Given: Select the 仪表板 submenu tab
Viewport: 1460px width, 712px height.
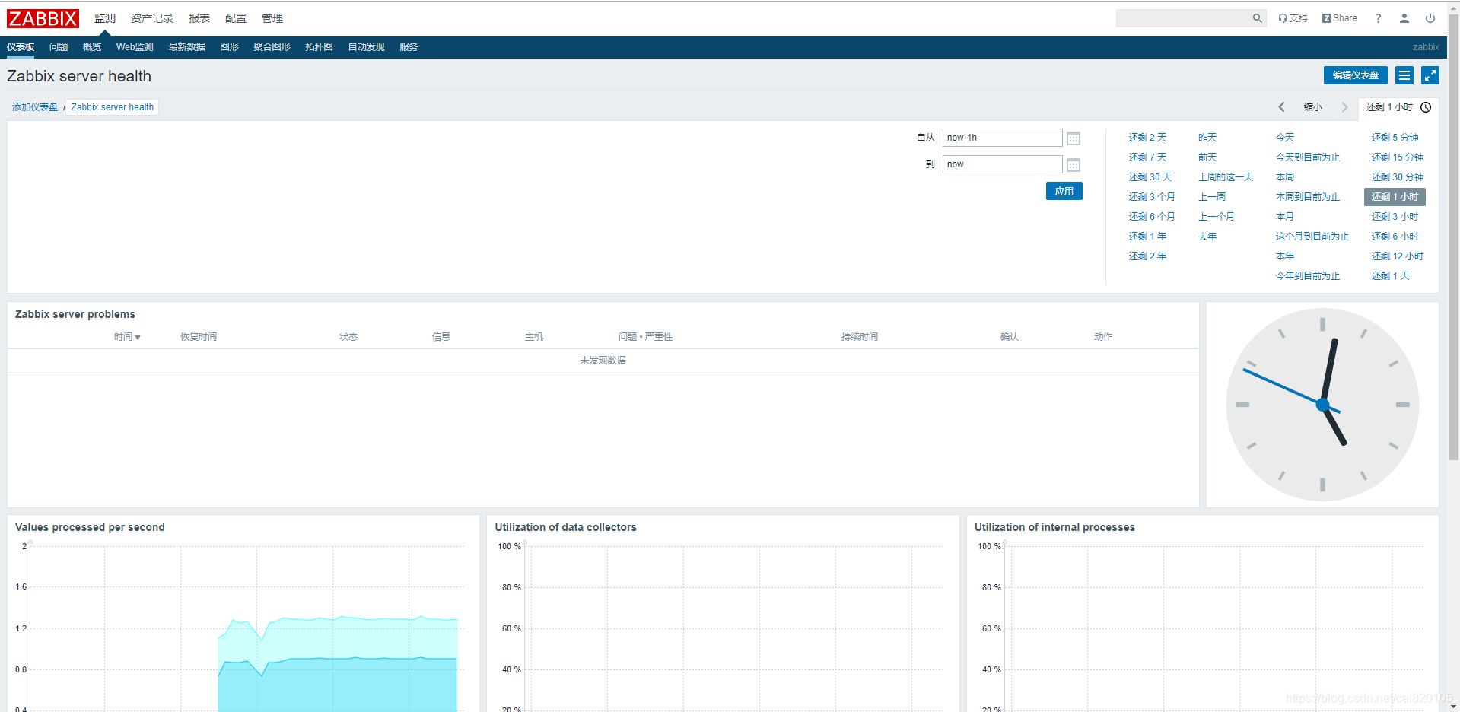Looking at the screenshot, I should [x=21, y=47].
